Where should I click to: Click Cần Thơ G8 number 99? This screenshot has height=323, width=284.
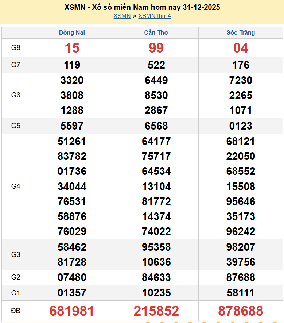(156, 48)
